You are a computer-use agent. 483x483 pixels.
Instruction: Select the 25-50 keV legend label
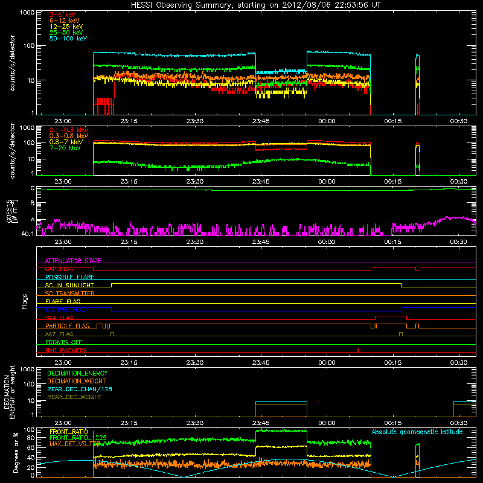pyautogui.click(x=66, y=33)
